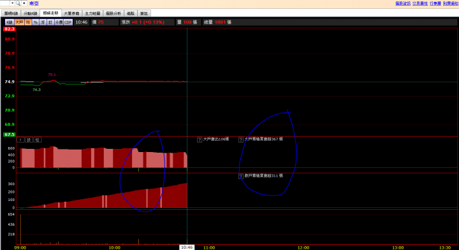Image resolution: width=459 pixels, height=250 pixels.
Task: Open the 追蹤 tab
Action: (x=130, y=13)
